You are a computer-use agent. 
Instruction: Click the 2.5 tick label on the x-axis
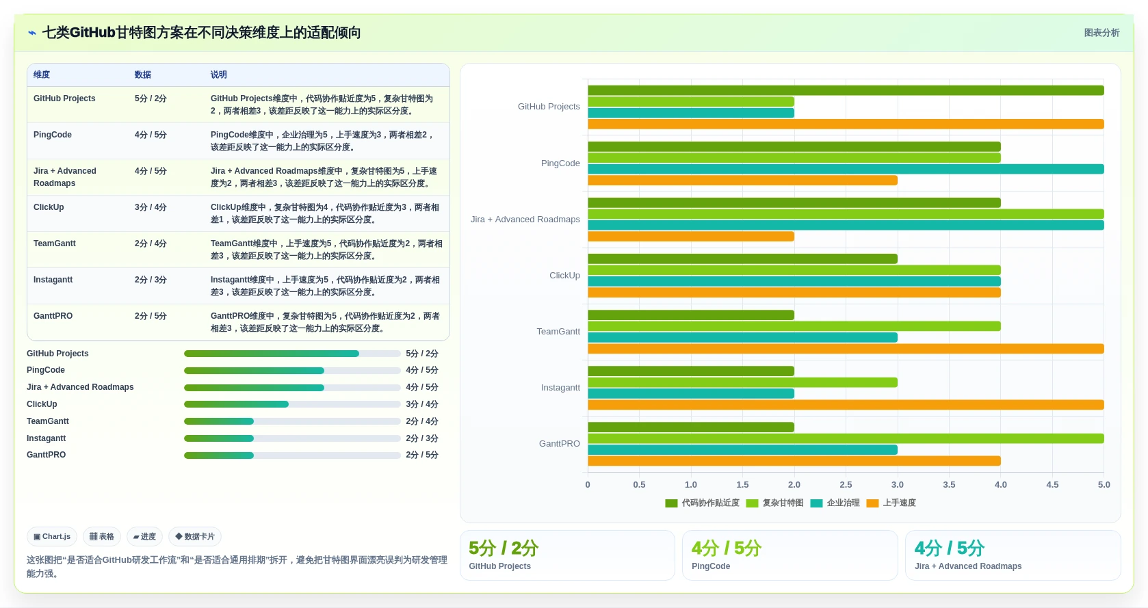click(846, 485)
